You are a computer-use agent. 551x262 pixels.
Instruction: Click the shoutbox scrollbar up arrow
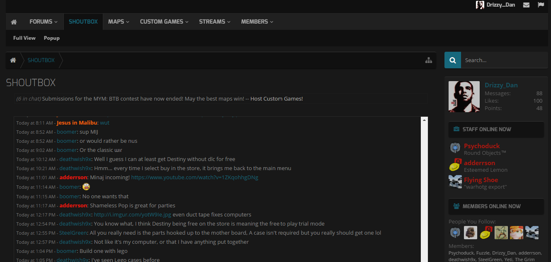point(424,120)
